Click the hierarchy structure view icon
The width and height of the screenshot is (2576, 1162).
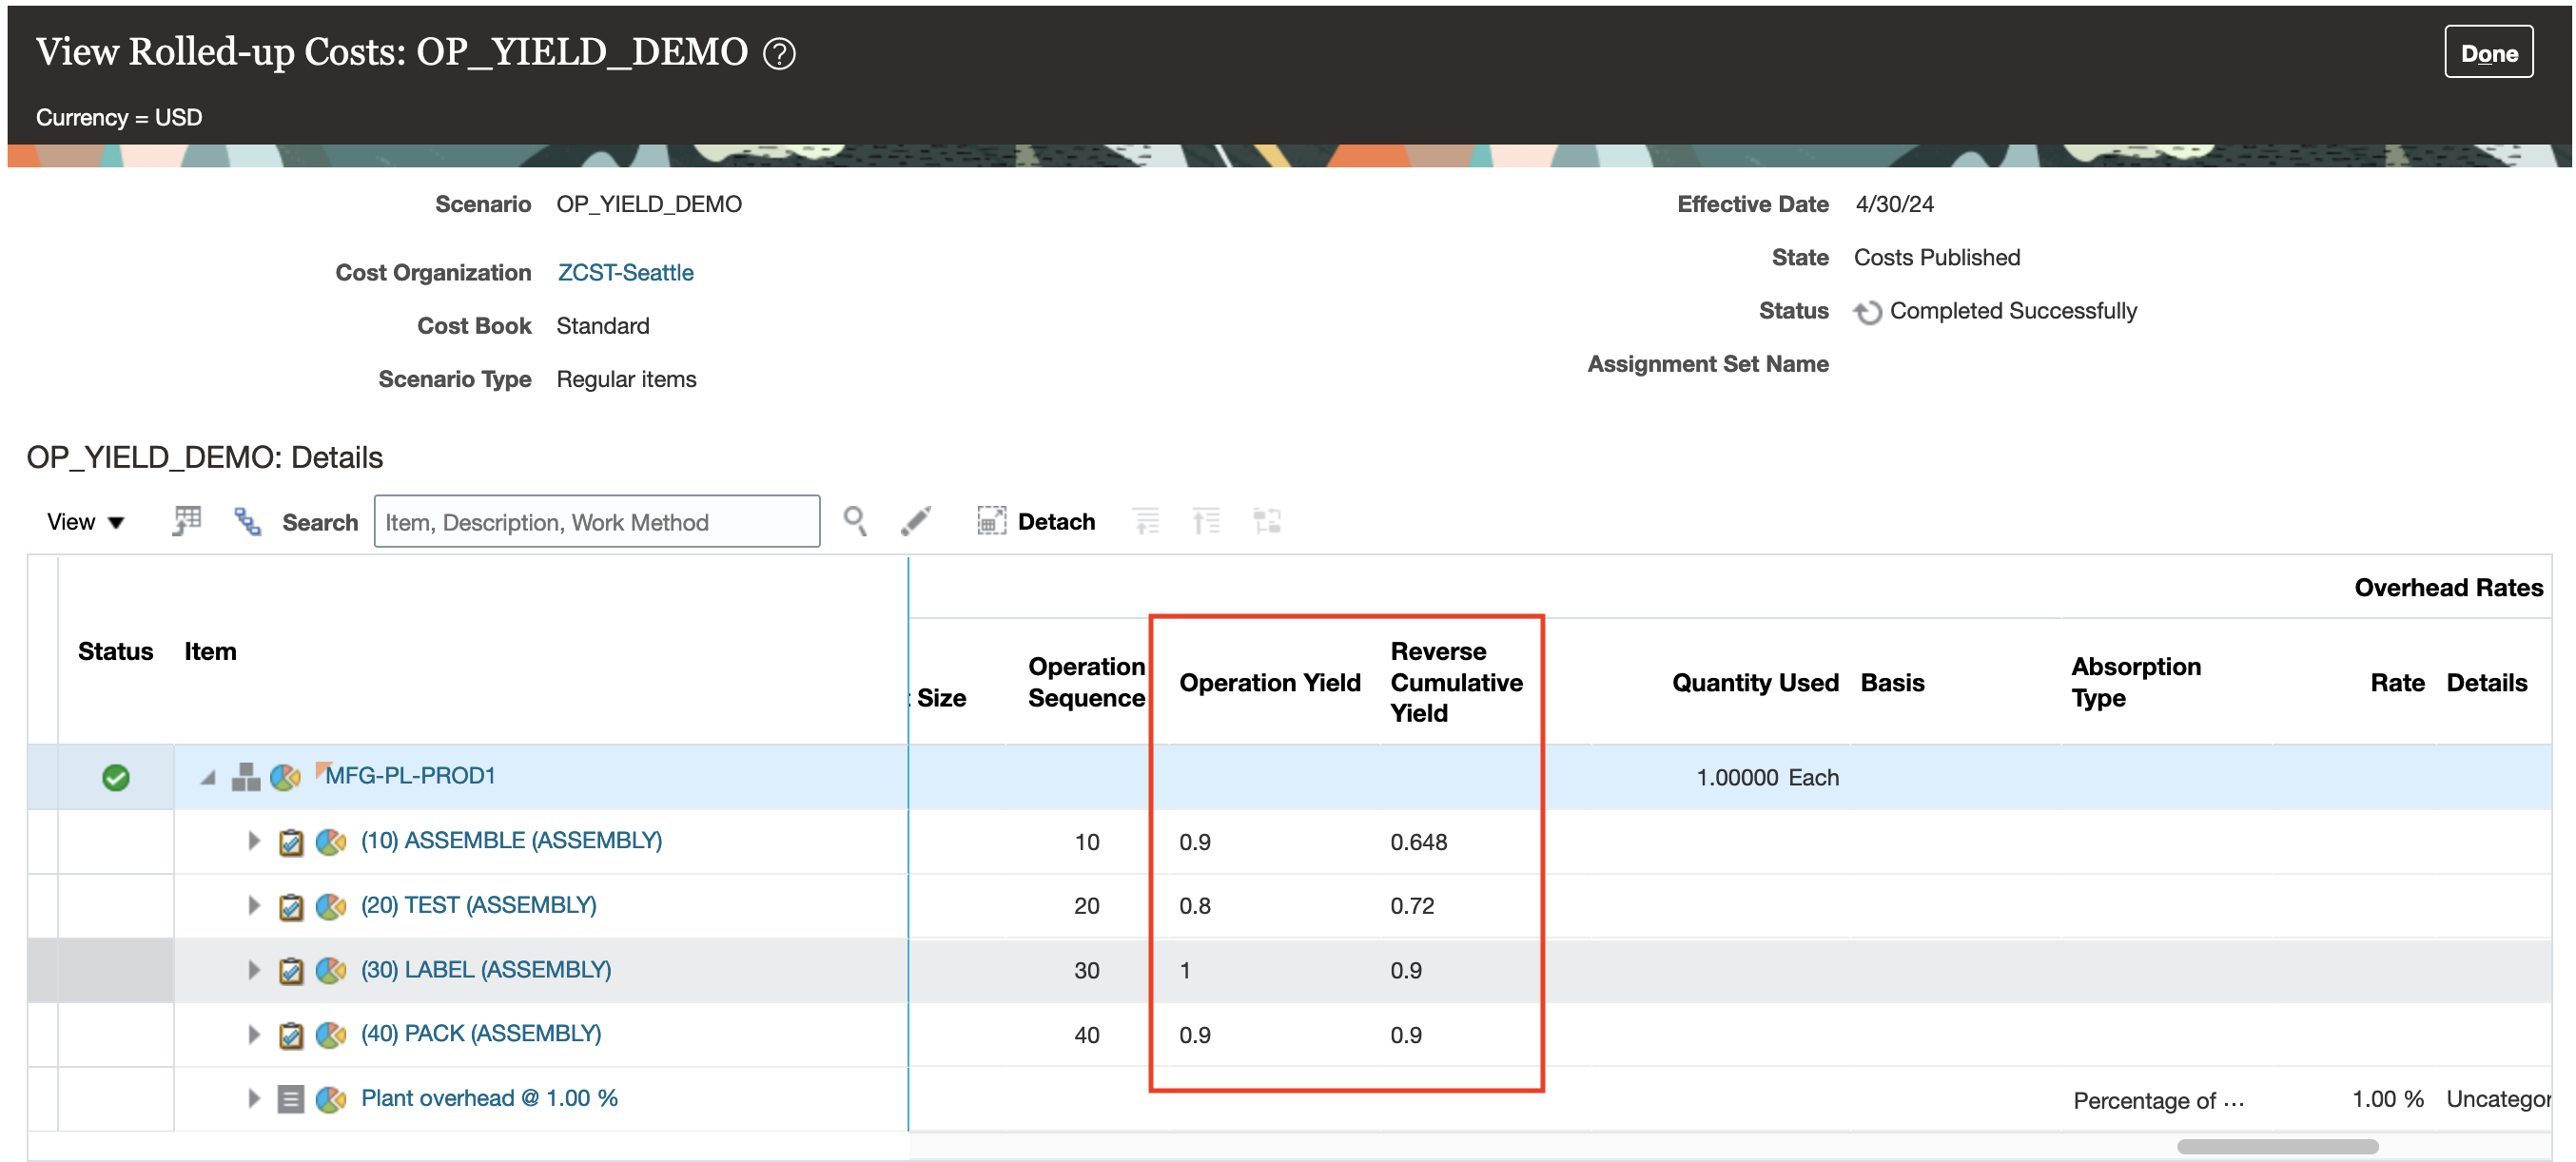tap(247, 521)
